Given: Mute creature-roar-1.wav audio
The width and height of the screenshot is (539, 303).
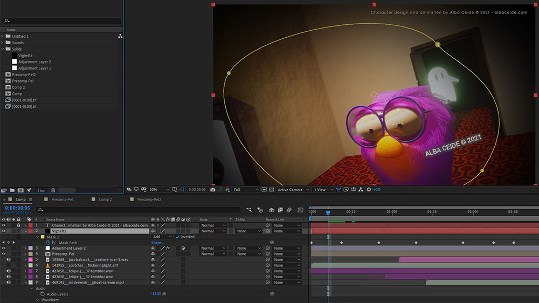Looking at the screenshot, I should pos(9,260).
